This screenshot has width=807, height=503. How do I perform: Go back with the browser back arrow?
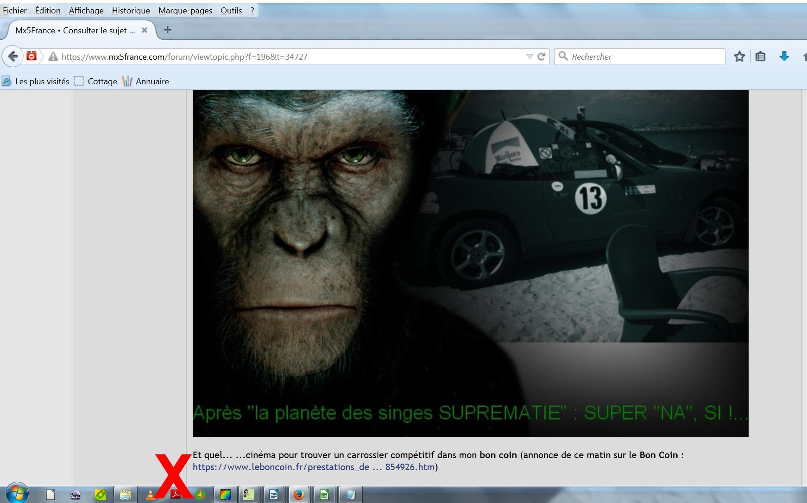(12, 57)
